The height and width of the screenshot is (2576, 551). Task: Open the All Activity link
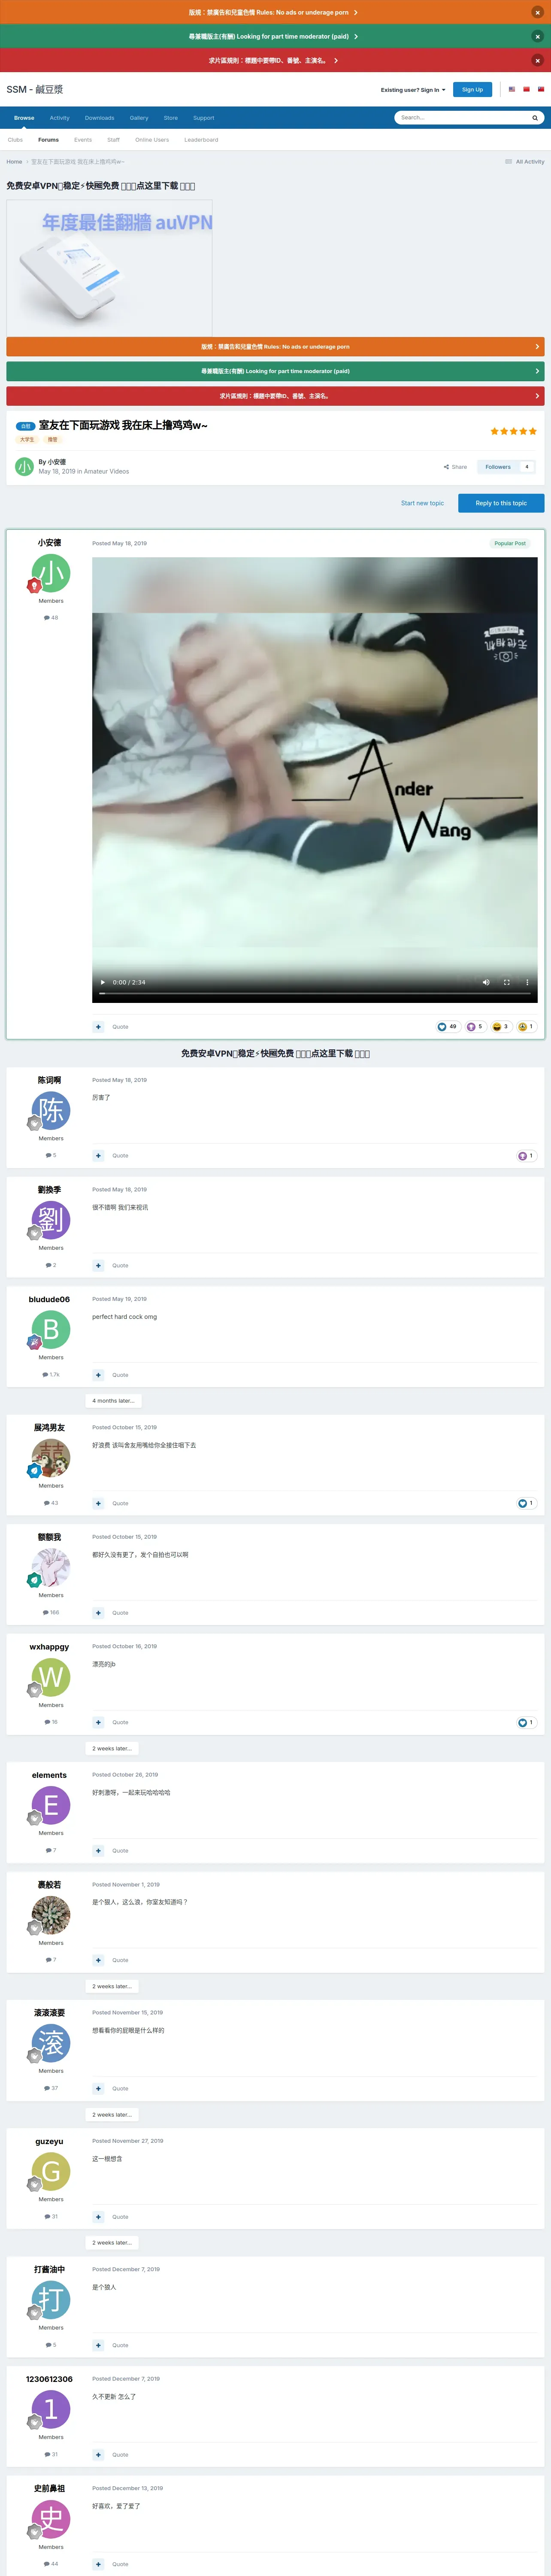tap(525, 161)
